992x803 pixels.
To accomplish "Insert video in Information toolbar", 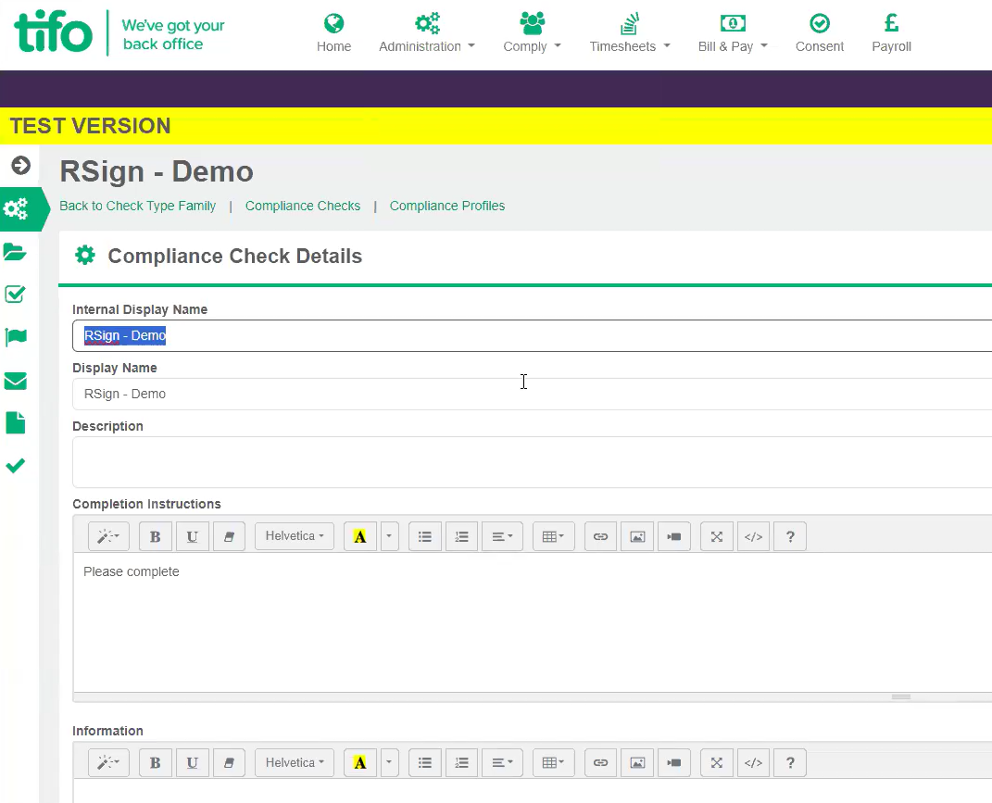I will 674,762.
